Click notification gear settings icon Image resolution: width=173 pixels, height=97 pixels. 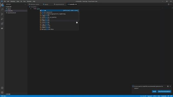point(168,86)
